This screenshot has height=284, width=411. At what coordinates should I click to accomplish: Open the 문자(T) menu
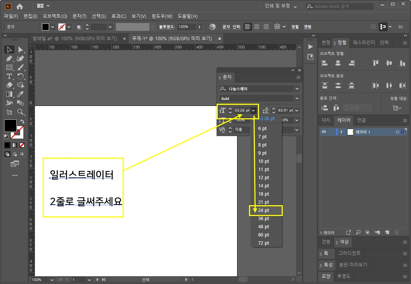(80, 16)
